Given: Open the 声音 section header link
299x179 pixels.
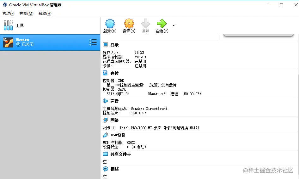Looking at the screenshot, I should [114, 101].
